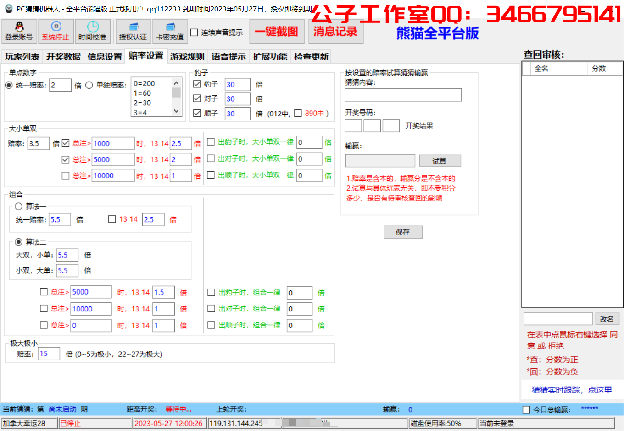Open the 游戏规则 tab
Viewport: 624px width, 431px height.
(187, 56)
